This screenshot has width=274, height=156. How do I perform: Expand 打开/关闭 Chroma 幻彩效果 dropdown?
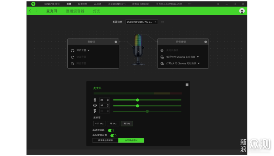click(199, 63)
